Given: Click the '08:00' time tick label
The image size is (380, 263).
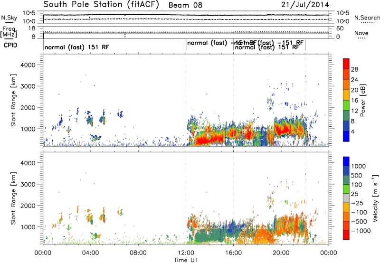Looking at the screenshot, I should coord(138,253).
